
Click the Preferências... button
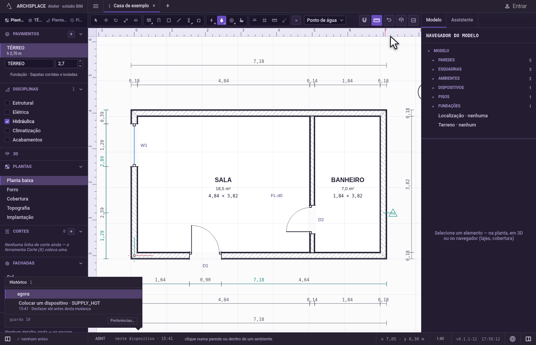(x=123, y=321)
